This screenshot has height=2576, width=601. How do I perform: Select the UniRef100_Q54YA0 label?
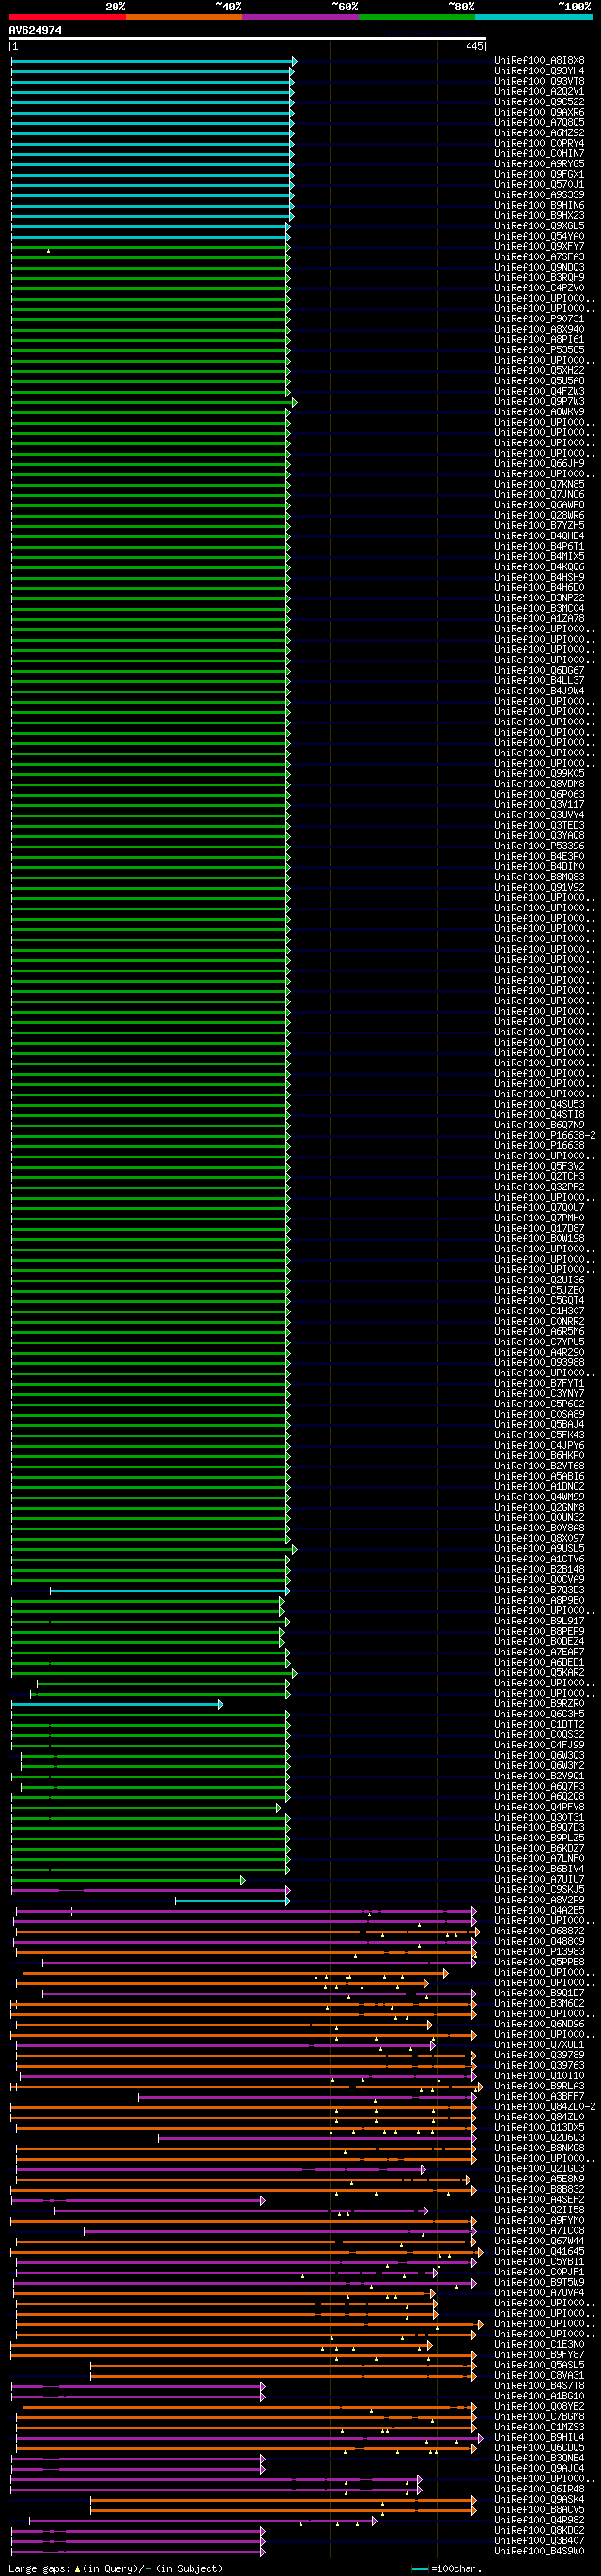tap(539, 237)
